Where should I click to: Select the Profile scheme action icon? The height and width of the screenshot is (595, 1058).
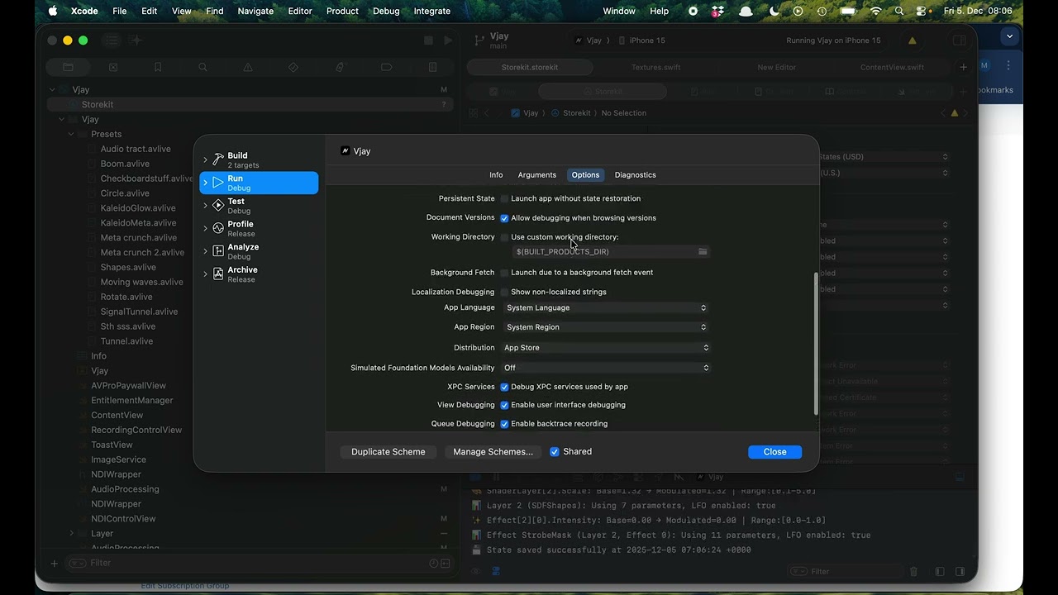pos(218,228)
